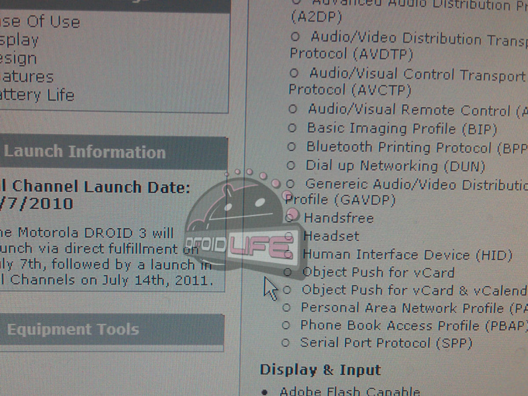Select 'Protocol (AVCTP)' text
Screen dimensions: 528x396
(x=350, y=90)
